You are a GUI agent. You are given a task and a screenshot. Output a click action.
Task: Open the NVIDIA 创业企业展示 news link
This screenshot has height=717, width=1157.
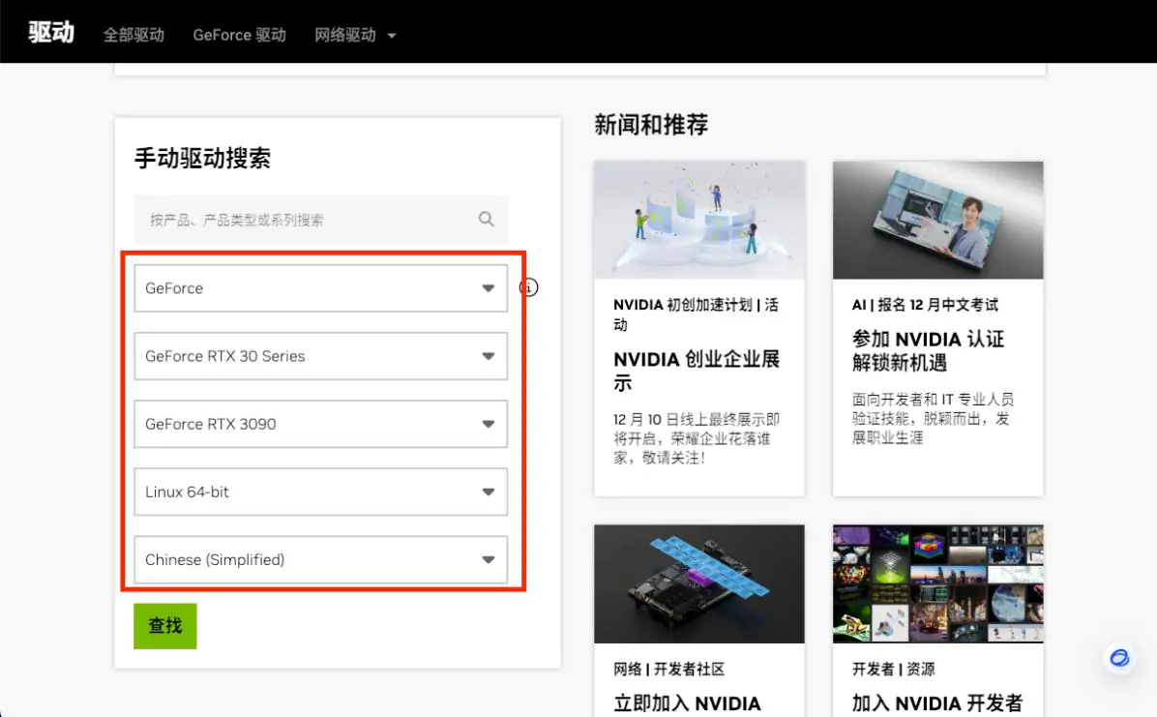click(x=689, y=372)
